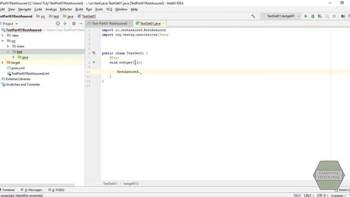The width and height of the screenshot is (350, 197).
Task: Close the TestGet01.java tab
Action: [164, 24]
